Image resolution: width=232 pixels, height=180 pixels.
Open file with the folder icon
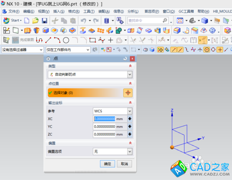[x=35, y=20]
